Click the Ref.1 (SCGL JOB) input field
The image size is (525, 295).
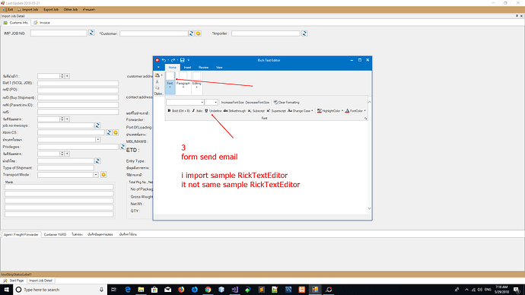tap(78, 83)
